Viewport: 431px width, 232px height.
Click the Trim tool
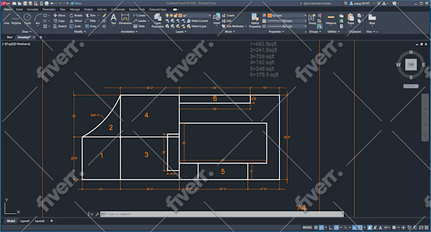coord(91,15)
